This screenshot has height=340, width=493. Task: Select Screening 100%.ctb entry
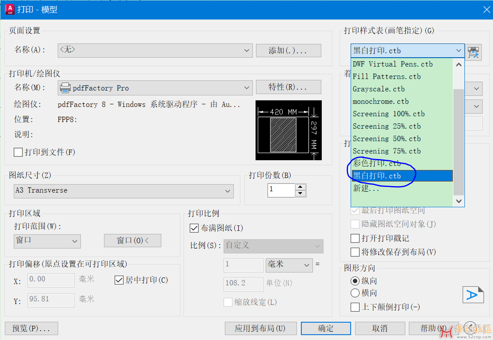click(x=402, y=114)
